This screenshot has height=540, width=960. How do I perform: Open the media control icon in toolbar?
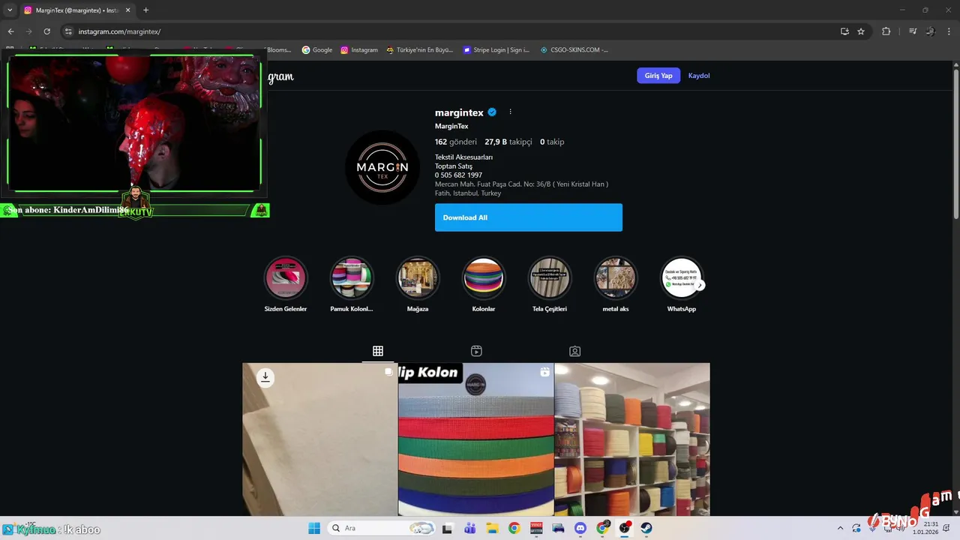coord(913,31)
